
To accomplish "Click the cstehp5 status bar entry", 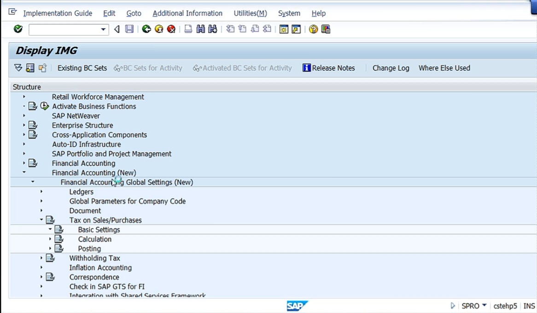I will click(x=505, y=306).
